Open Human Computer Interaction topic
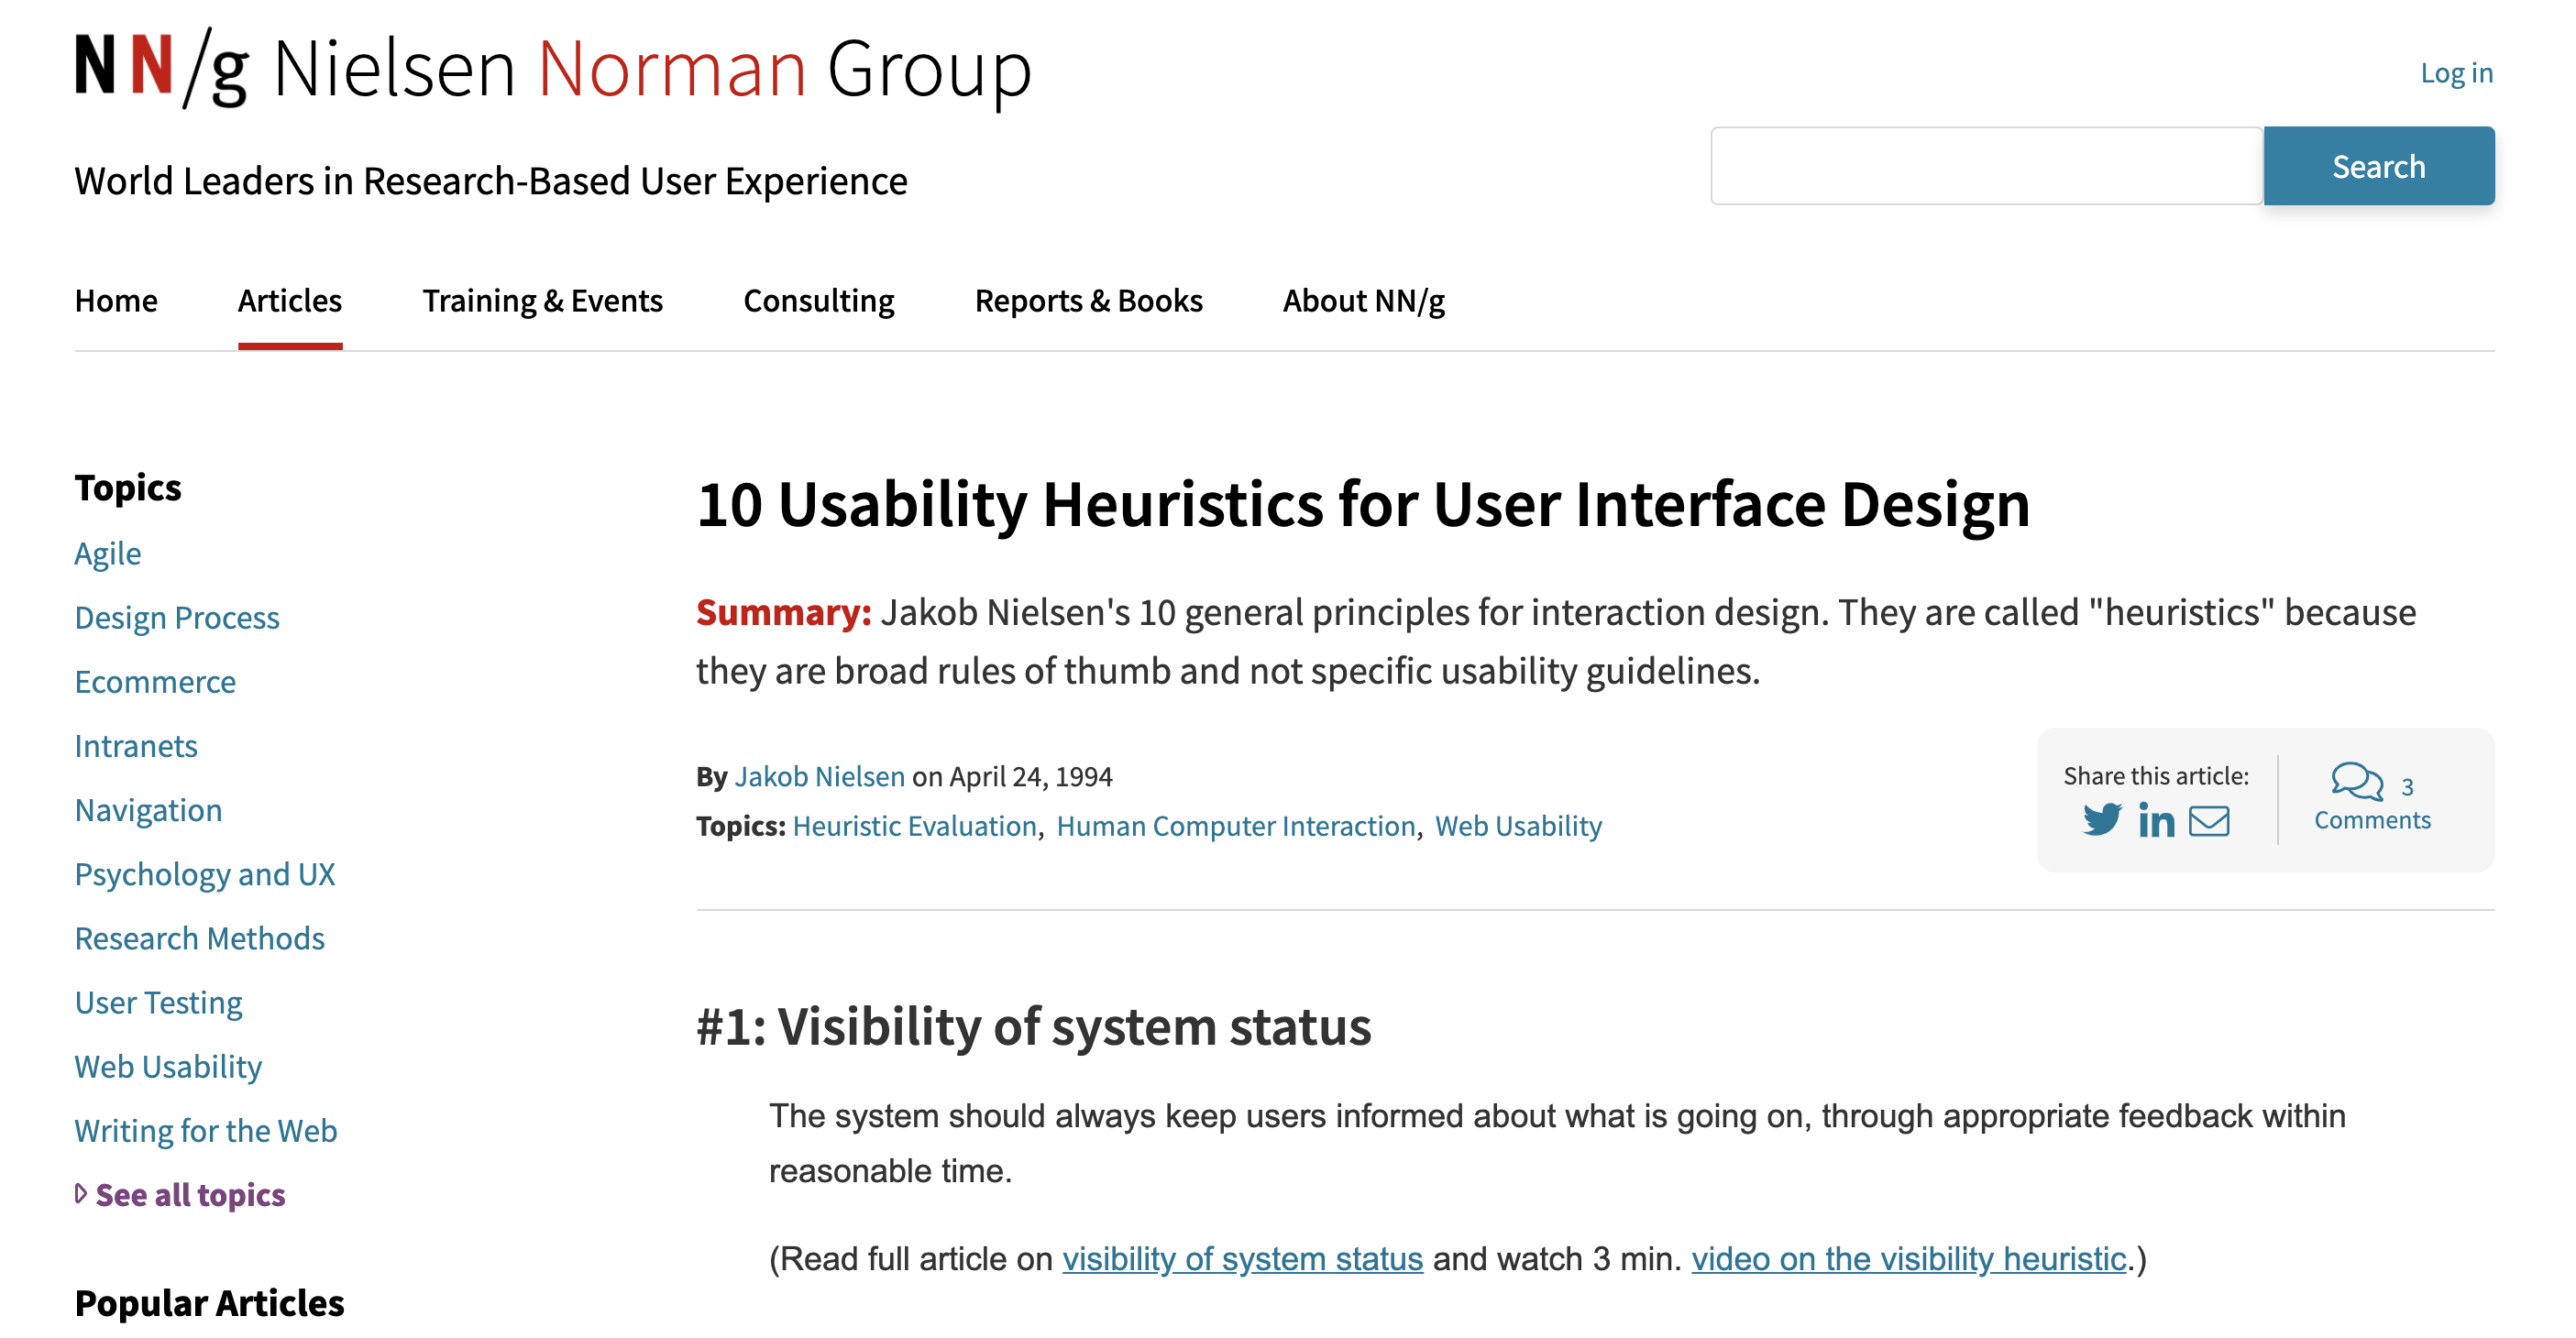 pos(1235,826)
